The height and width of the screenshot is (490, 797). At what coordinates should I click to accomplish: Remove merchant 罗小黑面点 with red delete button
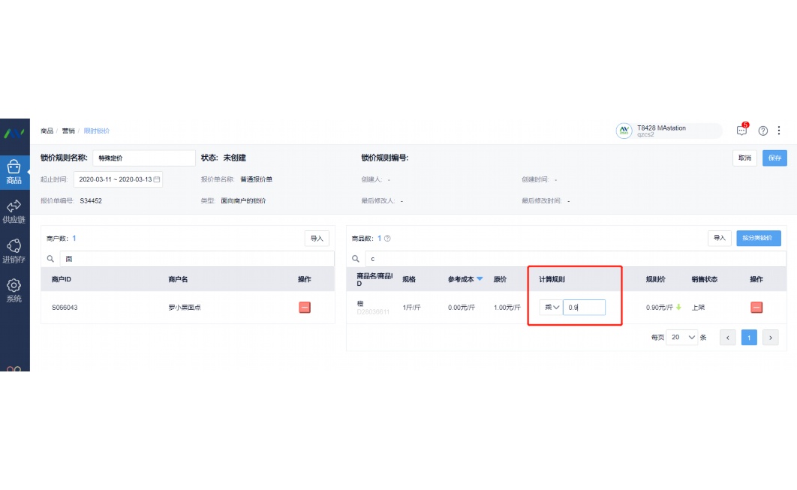[x=305, y=307]
